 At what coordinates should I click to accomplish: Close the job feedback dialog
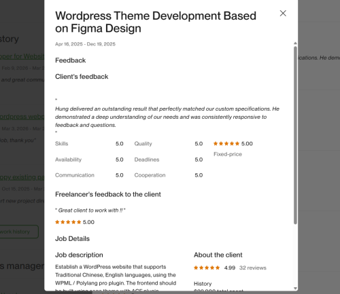tap(283, 14)
